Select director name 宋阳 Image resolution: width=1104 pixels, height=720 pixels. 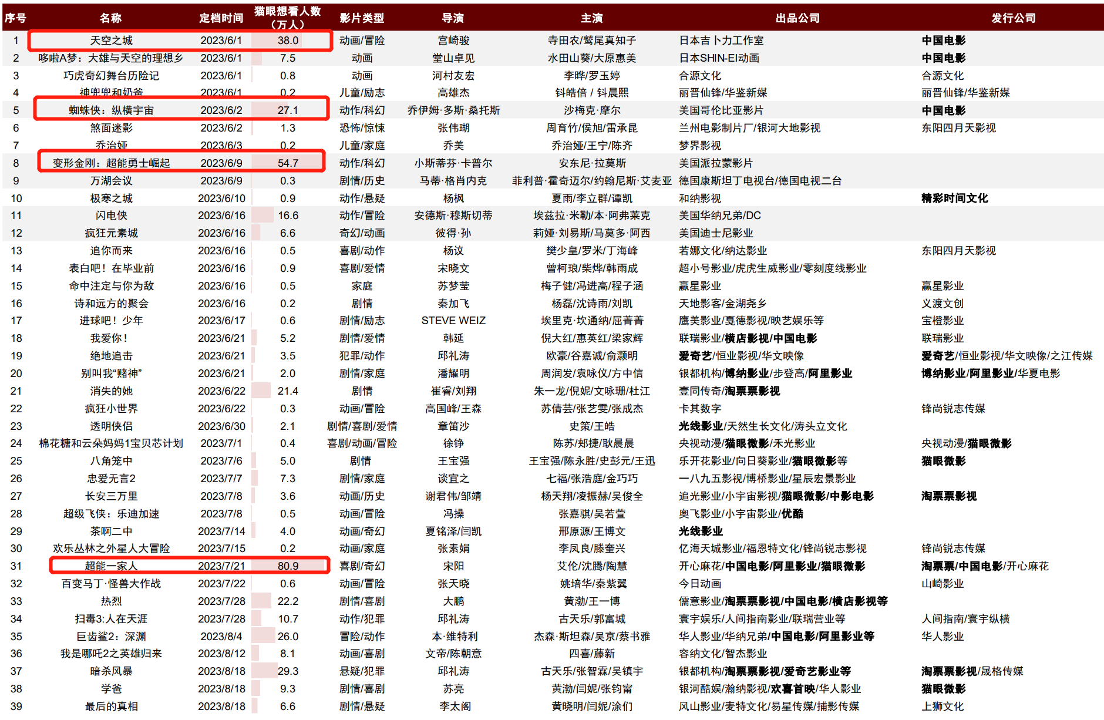[x=453, y=566]
